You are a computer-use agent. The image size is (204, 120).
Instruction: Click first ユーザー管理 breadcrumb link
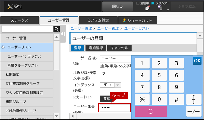pos(81,28)
